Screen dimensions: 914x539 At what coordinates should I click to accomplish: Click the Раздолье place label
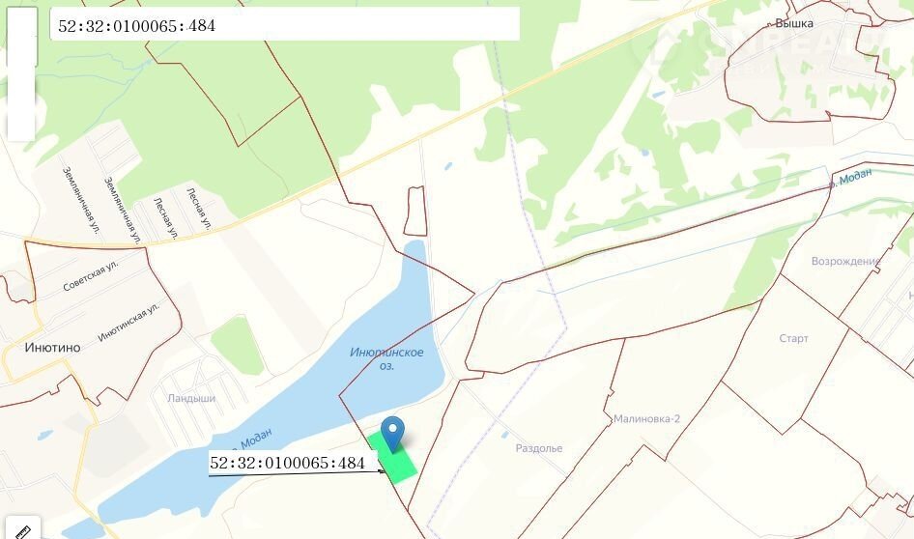pos(538,447)
